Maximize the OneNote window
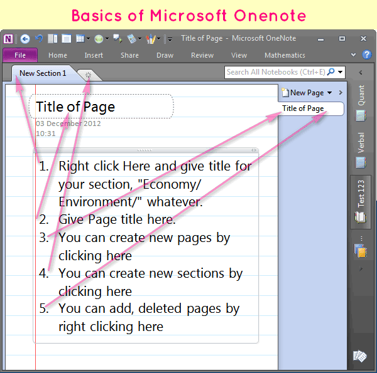 point(342,39)
